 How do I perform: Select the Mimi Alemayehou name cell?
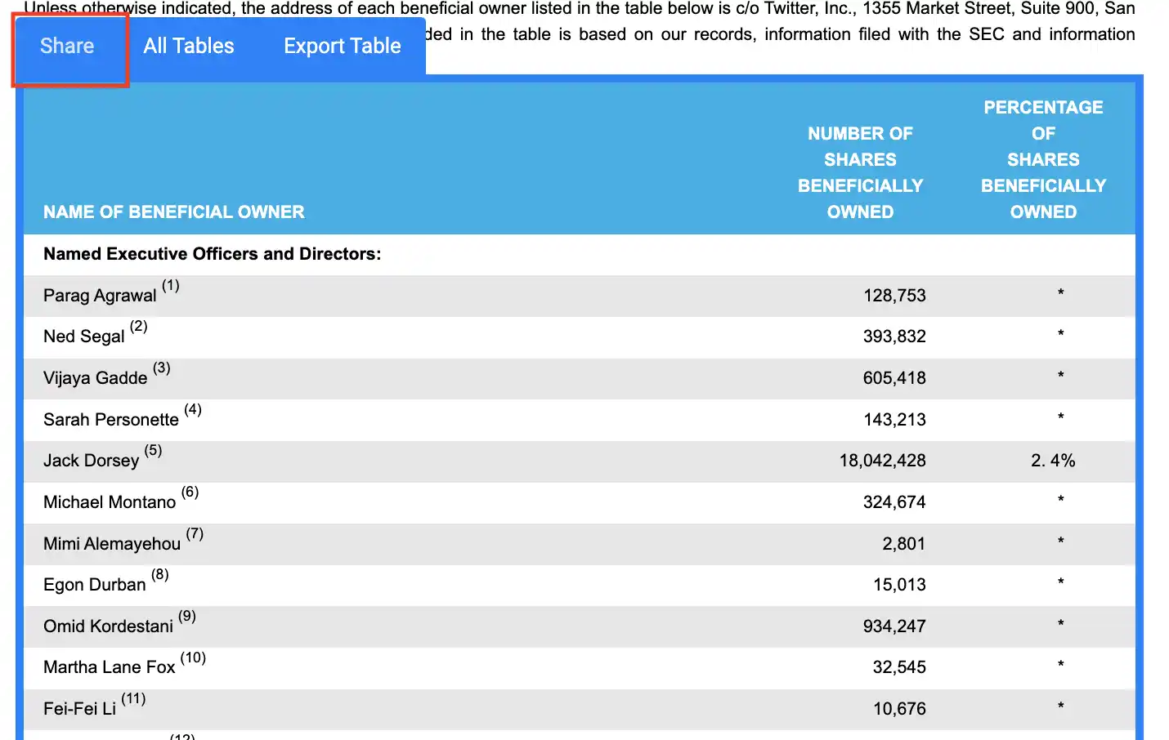pyautogui.click(x=112, y=544)
